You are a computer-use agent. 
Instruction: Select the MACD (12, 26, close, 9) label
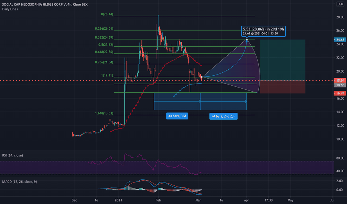click(19, 182)
